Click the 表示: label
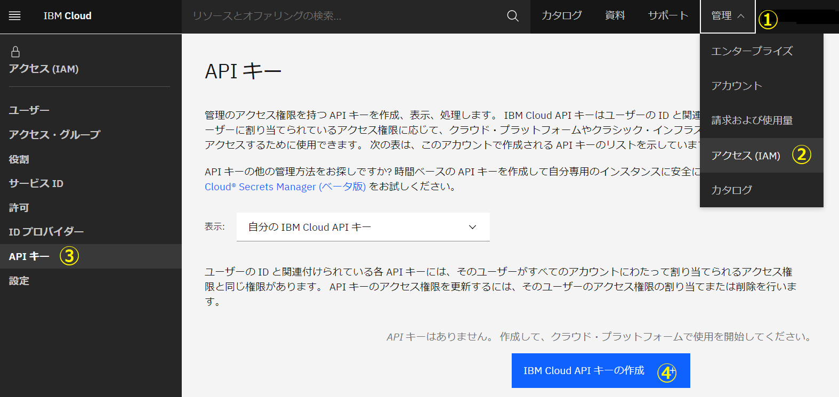The height and width of the screenshot is (397, 839). coord(215,227)
